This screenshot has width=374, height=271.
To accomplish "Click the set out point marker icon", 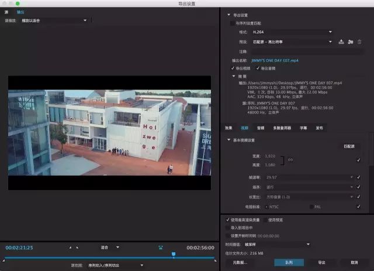I will (77, 248).
